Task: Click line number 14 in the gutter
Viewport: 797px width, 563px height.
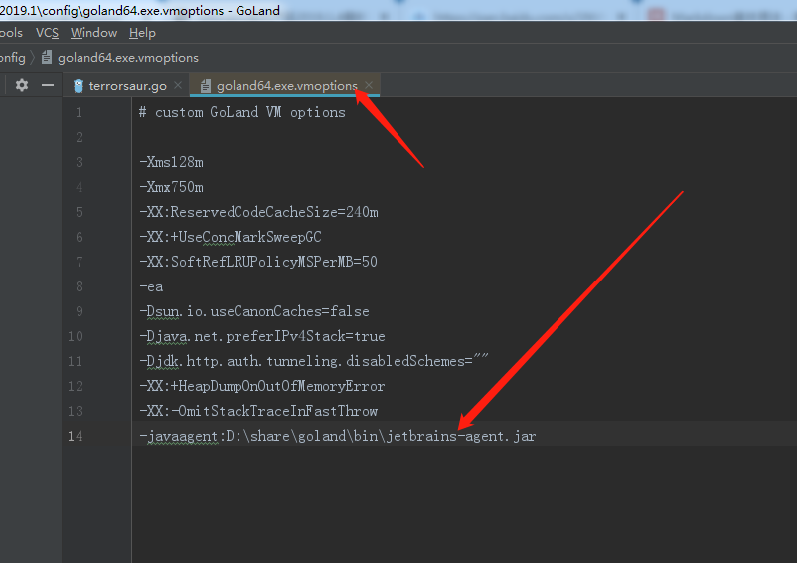Action: (76, 436)
